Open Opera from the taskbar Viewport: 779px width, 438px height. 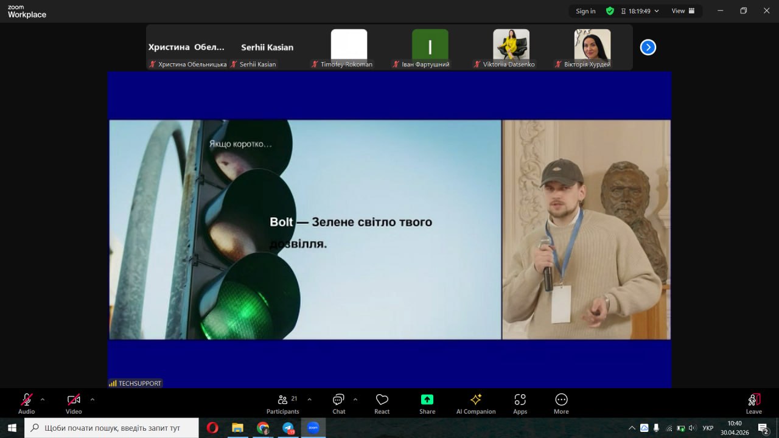pyautogui.click(x=212, y=428)
